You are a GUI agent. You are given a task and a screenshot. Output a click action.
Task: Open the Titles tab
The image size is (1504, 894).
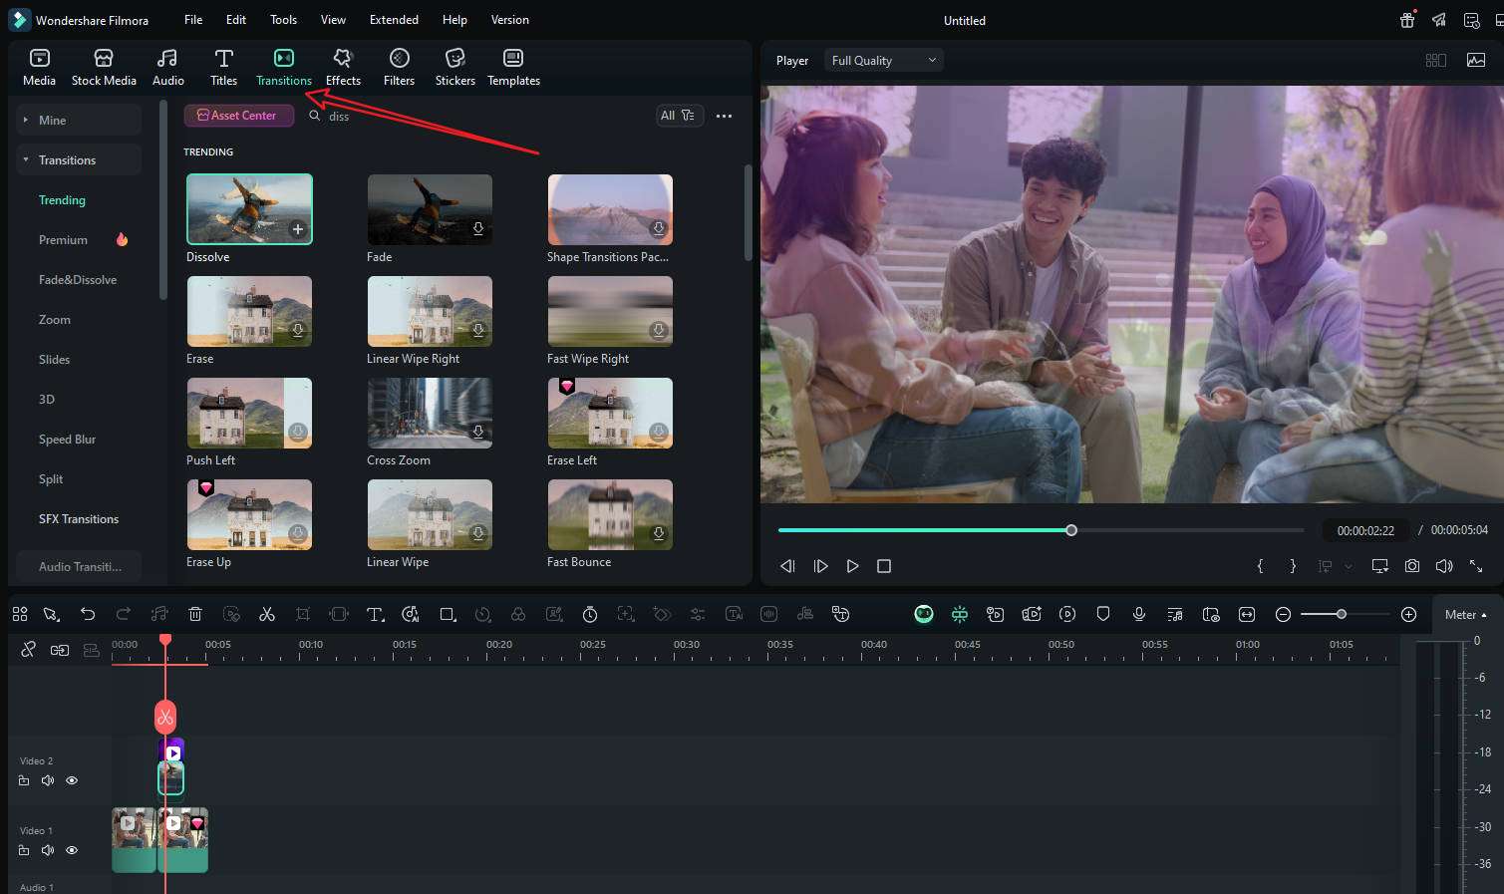tap(223, 67)
